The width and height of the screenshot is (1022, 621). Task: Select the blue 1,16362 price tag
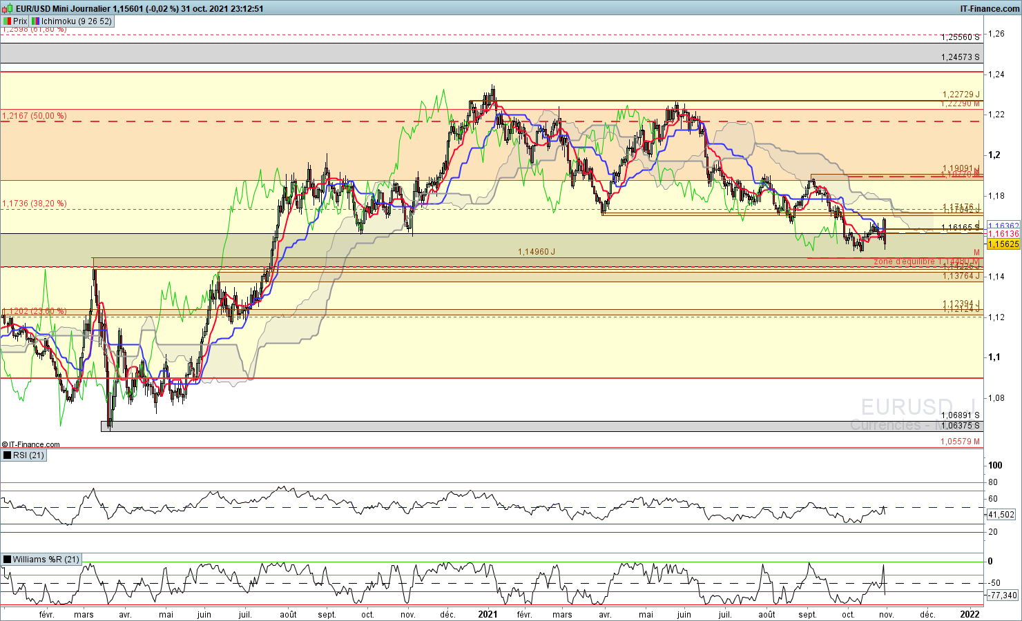click(1003, 226)
